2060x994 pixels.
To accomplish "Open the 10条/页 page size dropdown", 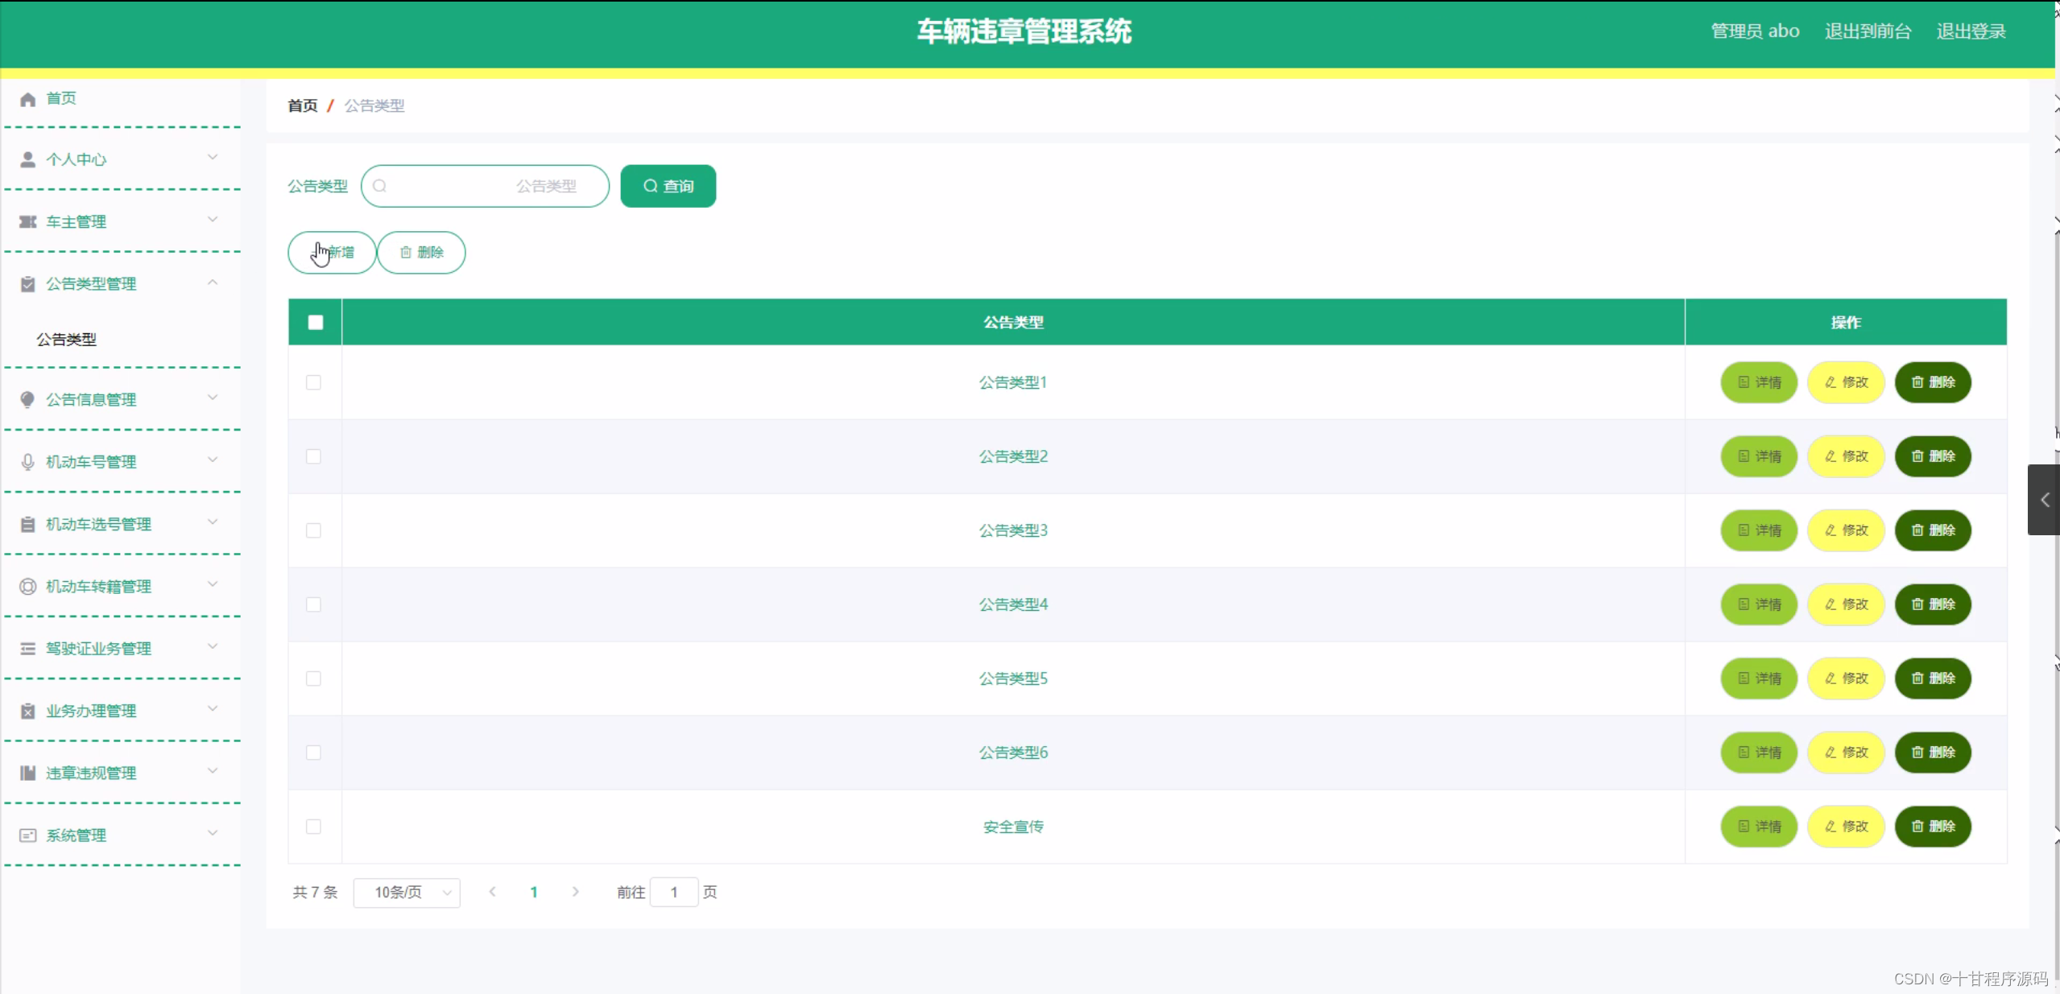I will click(x=406, y=893).
